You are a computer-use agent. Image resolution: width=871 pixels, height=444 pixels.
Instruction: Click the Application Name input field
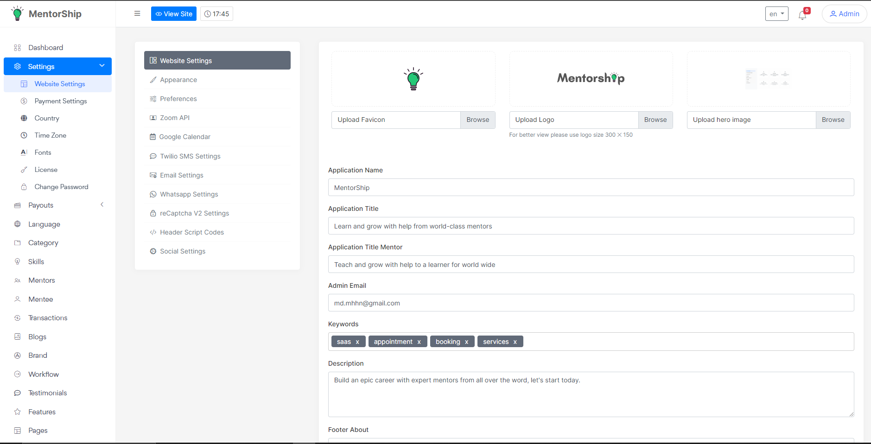coord(591,188)
